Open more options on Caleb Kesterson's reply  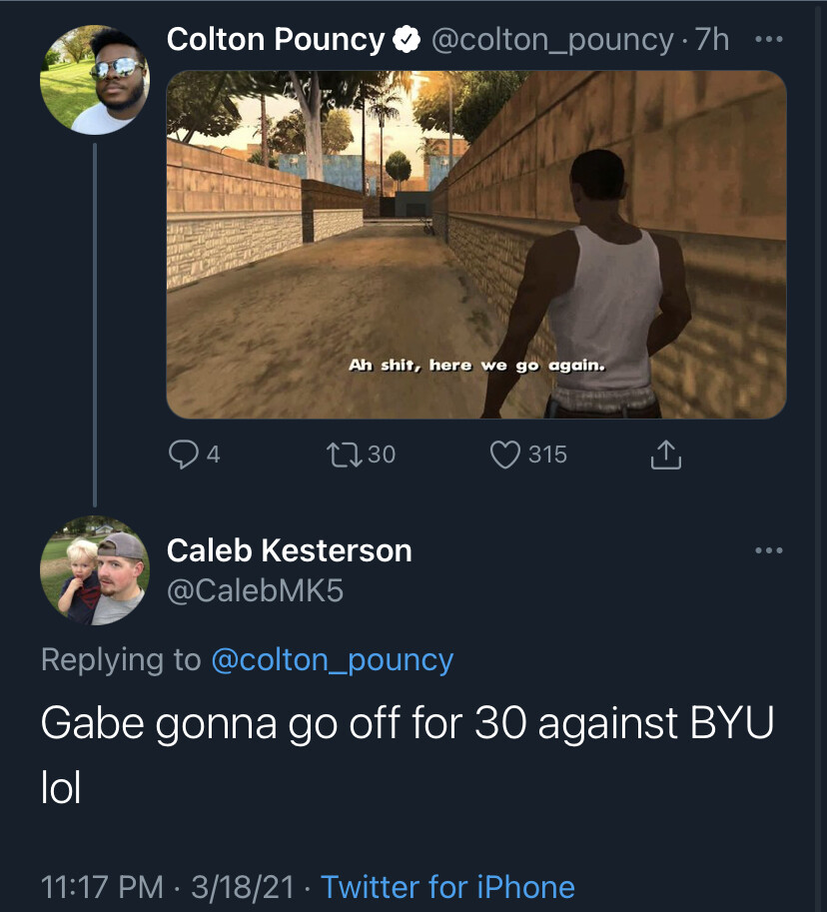(769, 550)
